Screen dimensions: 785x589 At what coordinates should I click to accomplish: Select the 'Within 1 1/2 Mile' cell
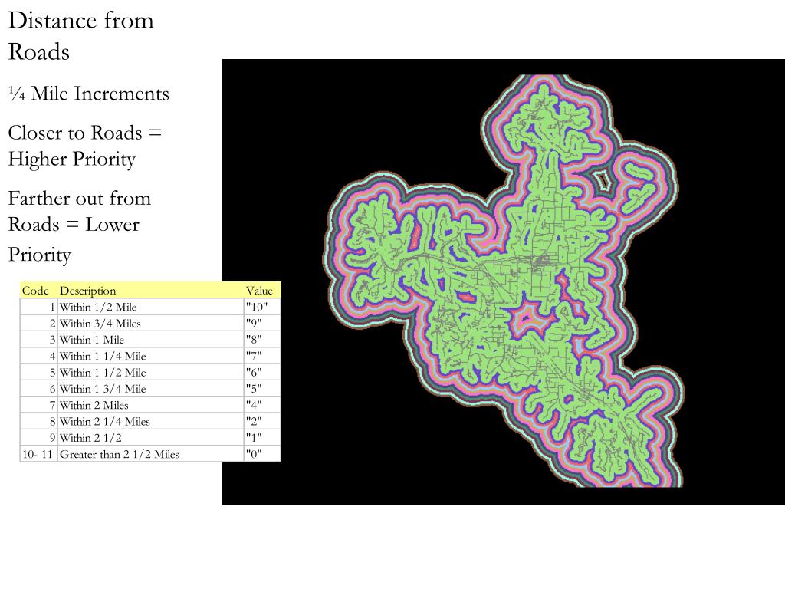point(151,373)
